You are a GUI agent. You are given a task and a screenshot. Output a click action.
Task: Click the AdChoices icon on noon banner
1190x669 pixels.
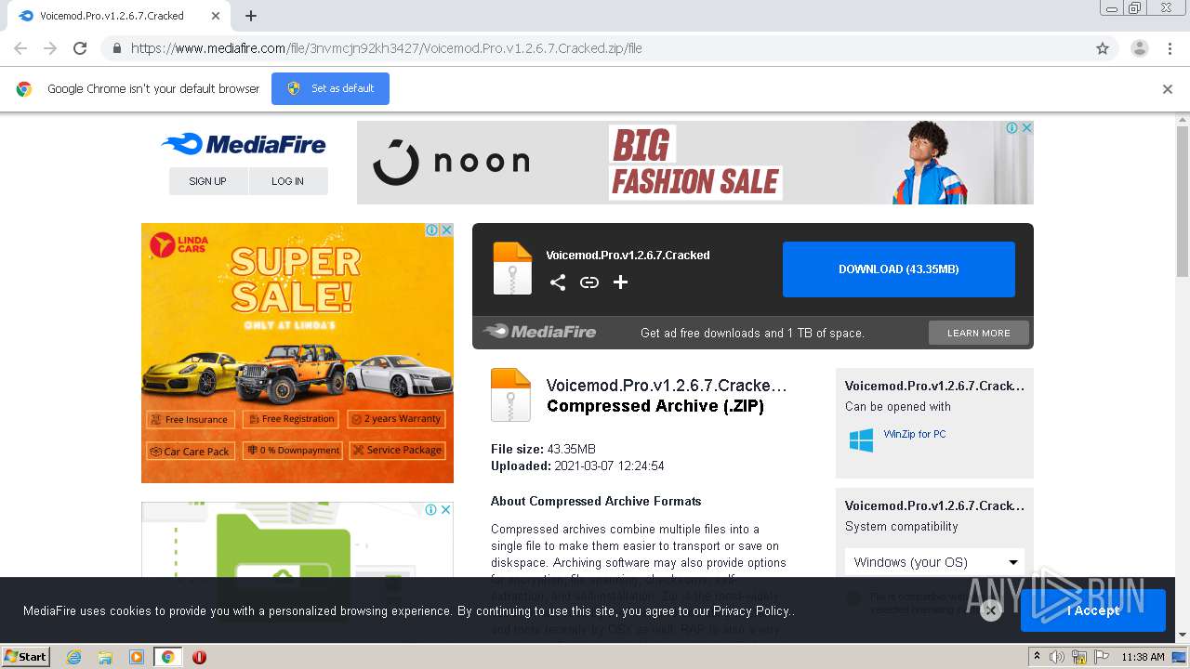[x=1012, y=128]
